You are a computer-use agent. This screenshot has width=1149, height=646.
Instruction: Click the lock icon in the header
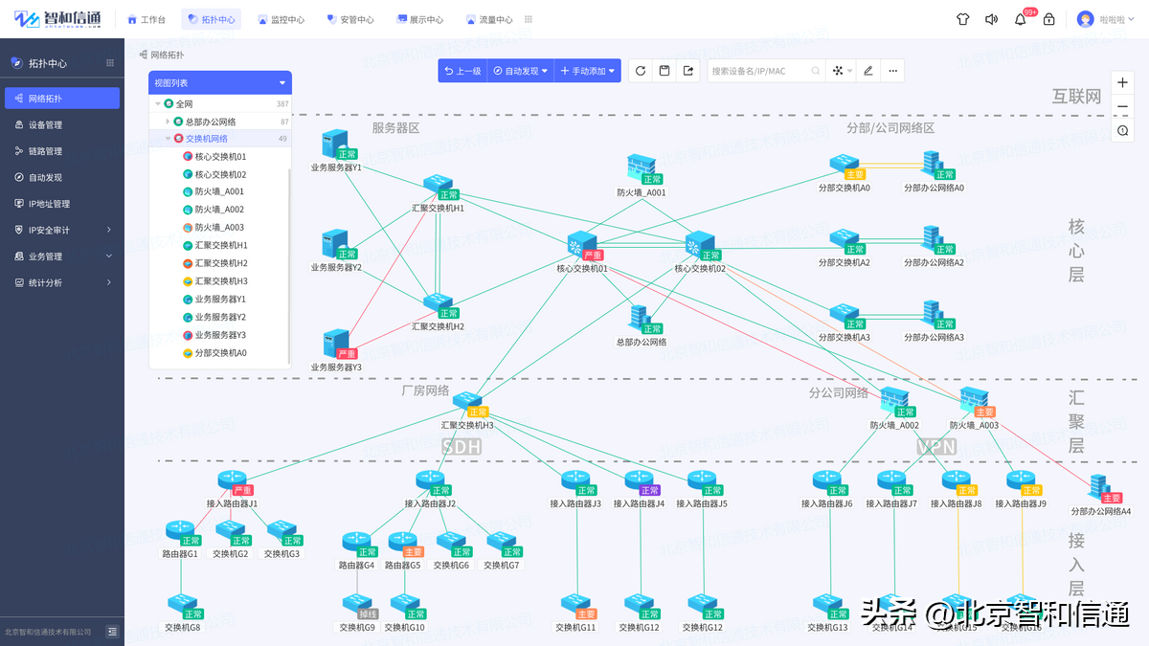click(1049, 18)
